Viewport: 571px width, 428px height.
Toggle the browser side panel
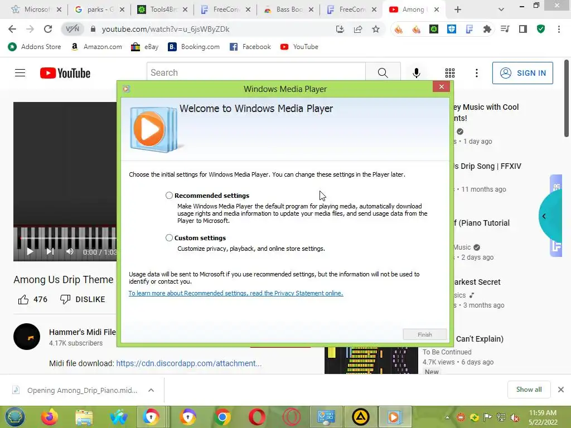523,29
